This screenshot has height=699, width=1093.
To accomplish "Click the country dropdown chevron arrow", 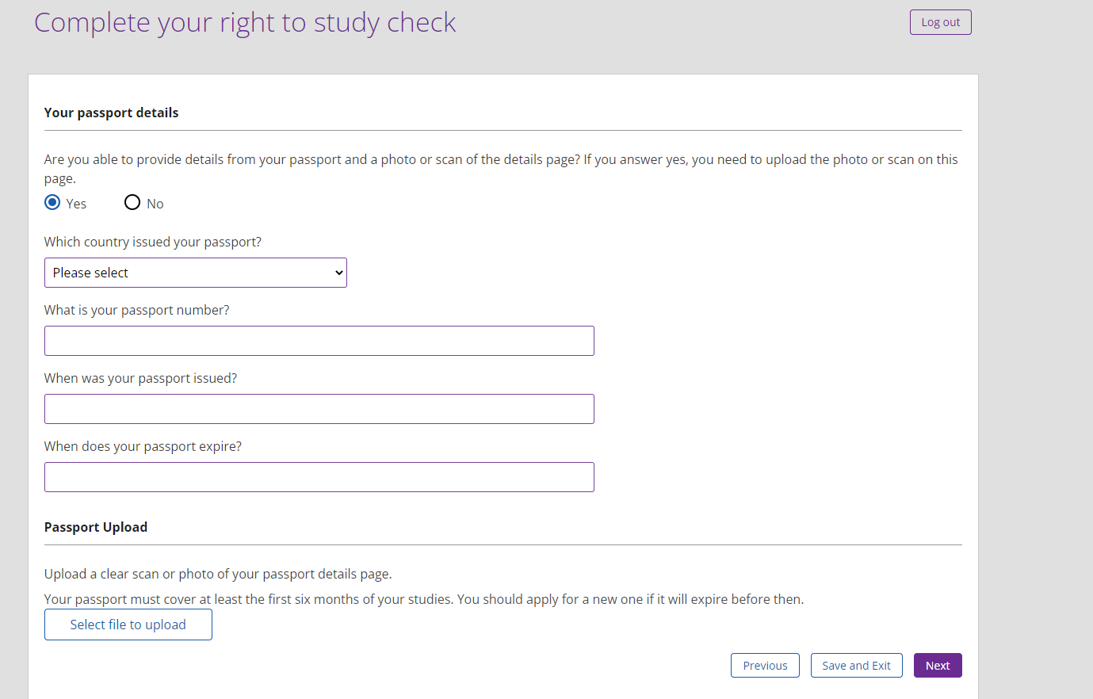I will [x=339, y=273].
